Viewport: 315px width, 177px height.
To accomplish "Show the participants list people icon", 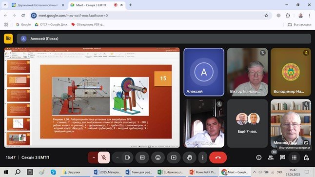I will tap(271, 157).
